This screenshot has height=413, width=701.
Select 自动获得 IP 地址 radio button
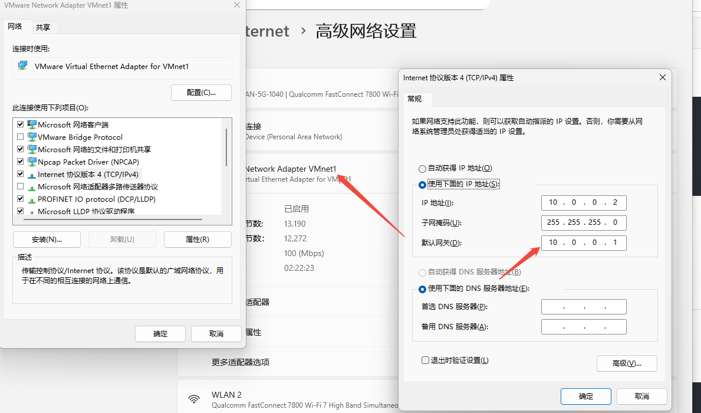coord(422,169)
